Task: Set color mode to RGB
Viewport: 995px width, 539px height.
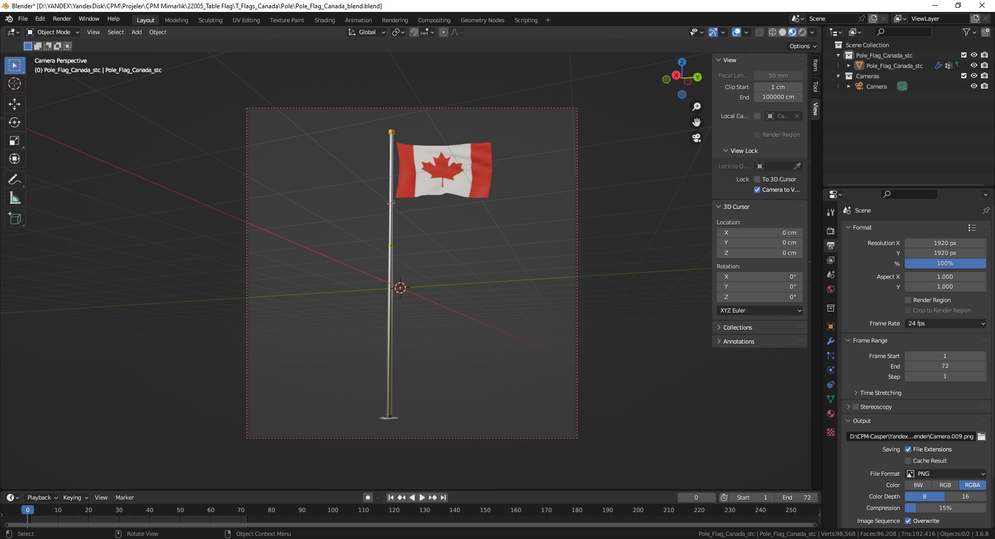Action: pyautogui.click(x=945, y=485)
